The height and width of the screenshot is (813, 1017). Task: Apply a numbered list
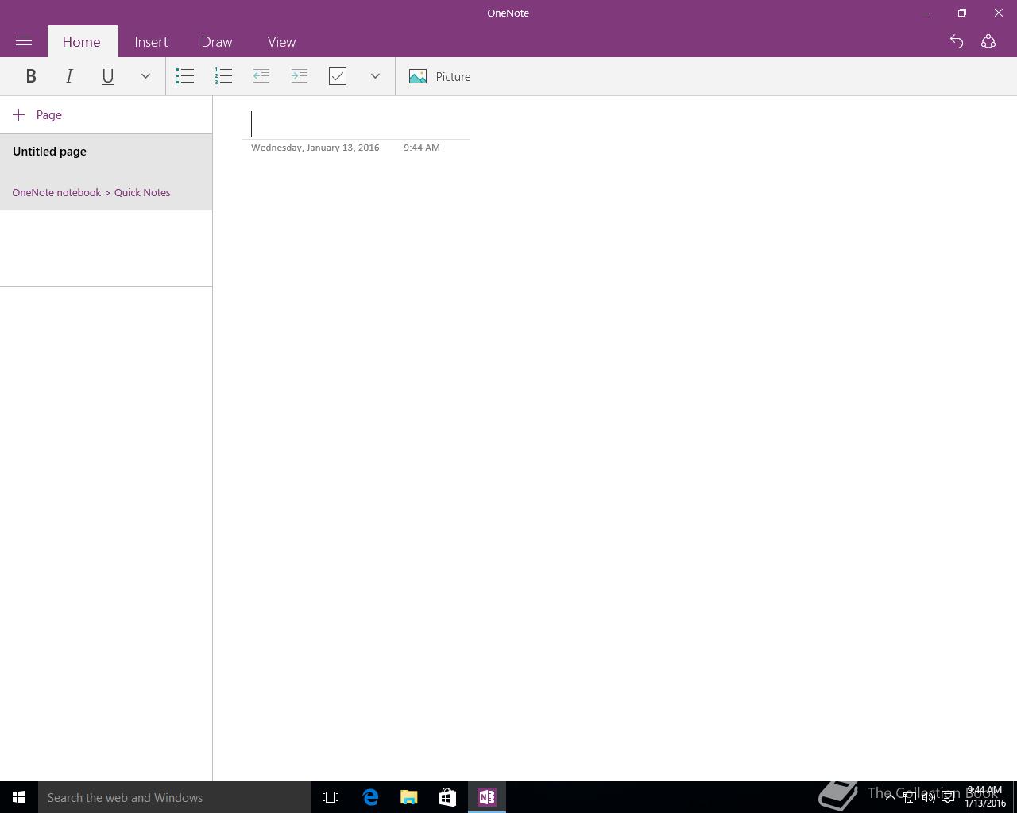(x=223, y=76)
